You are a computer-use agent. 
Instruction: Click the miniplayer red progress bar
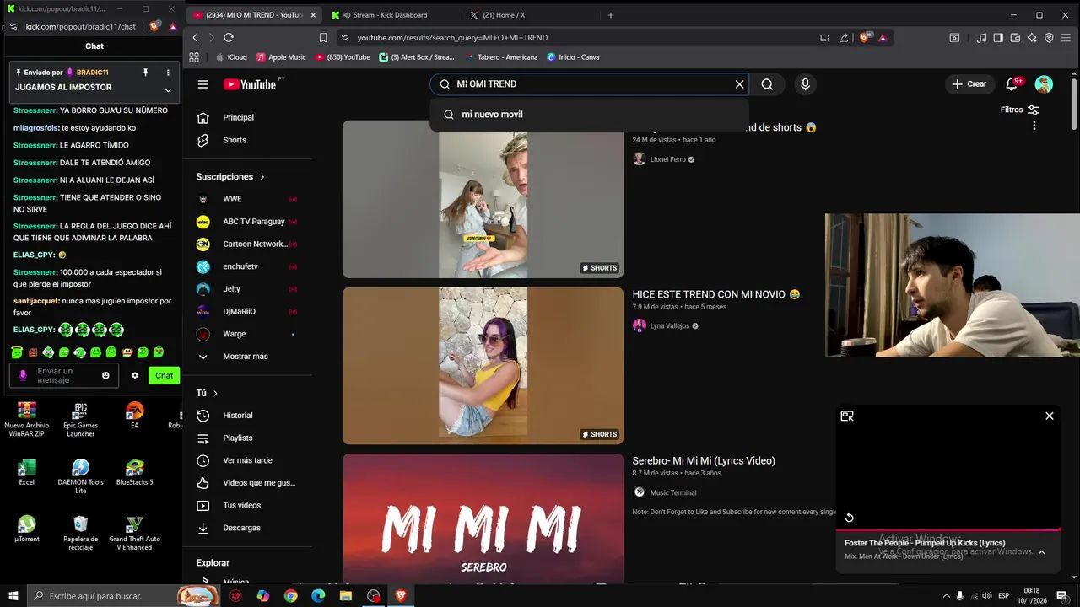[x=948, y=530]
